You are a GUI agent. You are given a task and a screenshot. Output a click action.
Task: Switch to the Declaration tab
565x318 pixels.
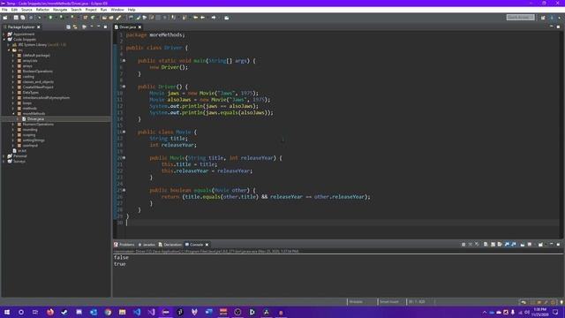tap(170, 245)
